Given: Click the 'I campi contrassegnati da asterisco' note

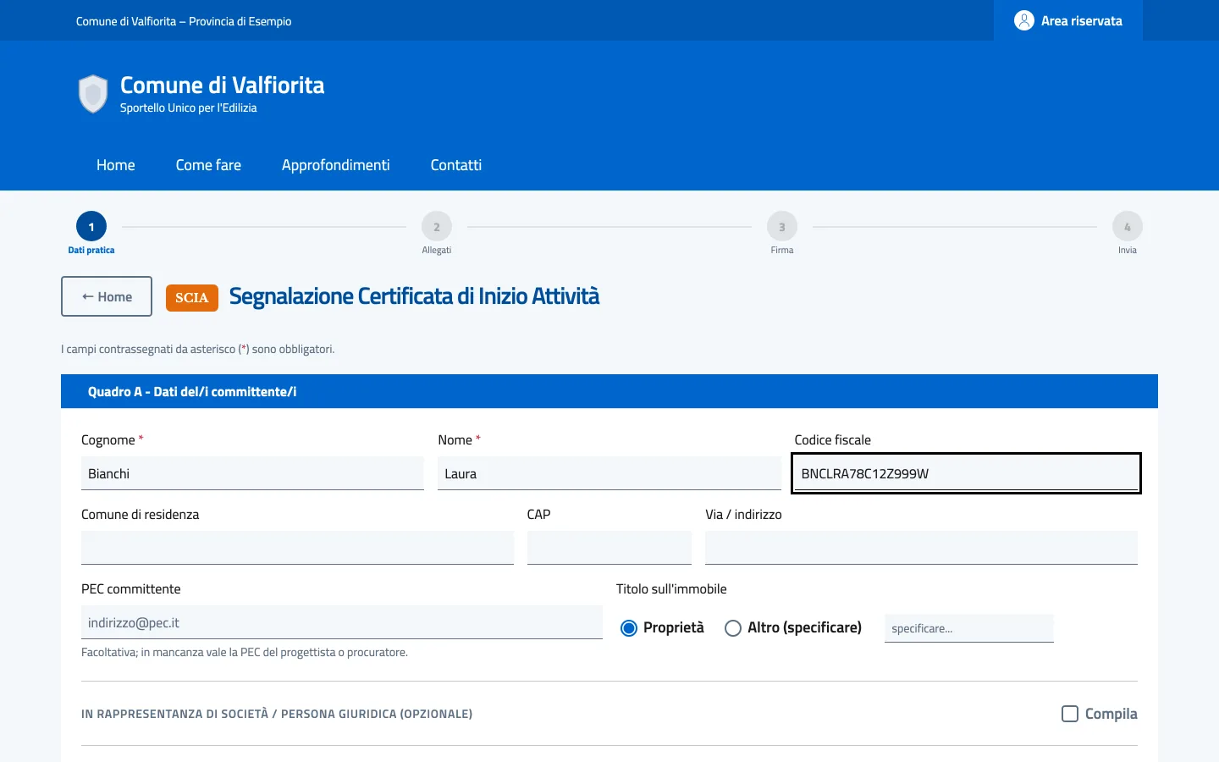Looking at the screenshot, I should tap(198, 349).
